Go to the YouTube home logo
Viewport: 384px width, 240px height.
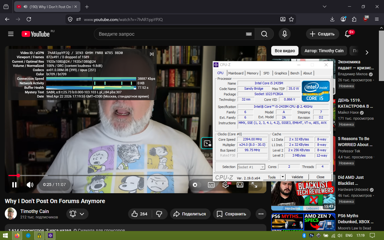[x=35, y=34]
